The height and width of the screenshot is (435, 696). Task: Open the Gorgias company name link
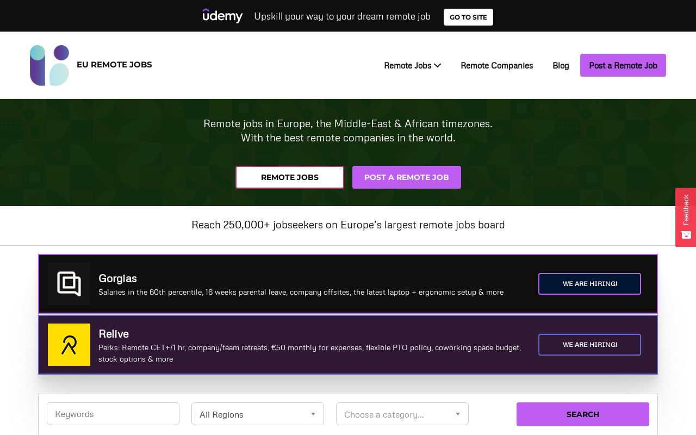pyautogui.click(x=117, y=278)
